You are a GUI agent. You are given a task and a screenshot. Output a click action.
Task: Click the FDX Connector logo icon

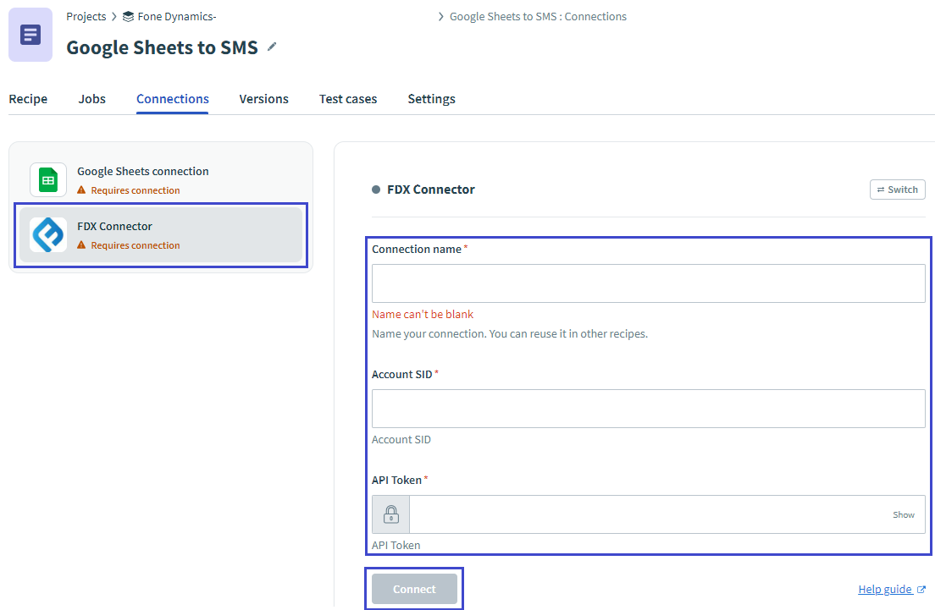pos(48,234)
